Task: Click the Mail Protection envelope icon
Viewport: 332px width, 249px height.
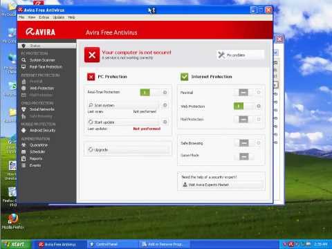Action: tap(24, 95)
